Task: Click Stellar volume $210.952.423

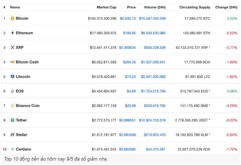Action: [x=155, y=135]
